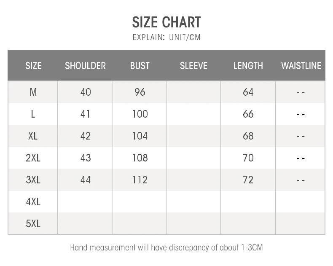Click the SIZE column header
The width and height of the screenshot is (333, 266).
pos(33,66)
